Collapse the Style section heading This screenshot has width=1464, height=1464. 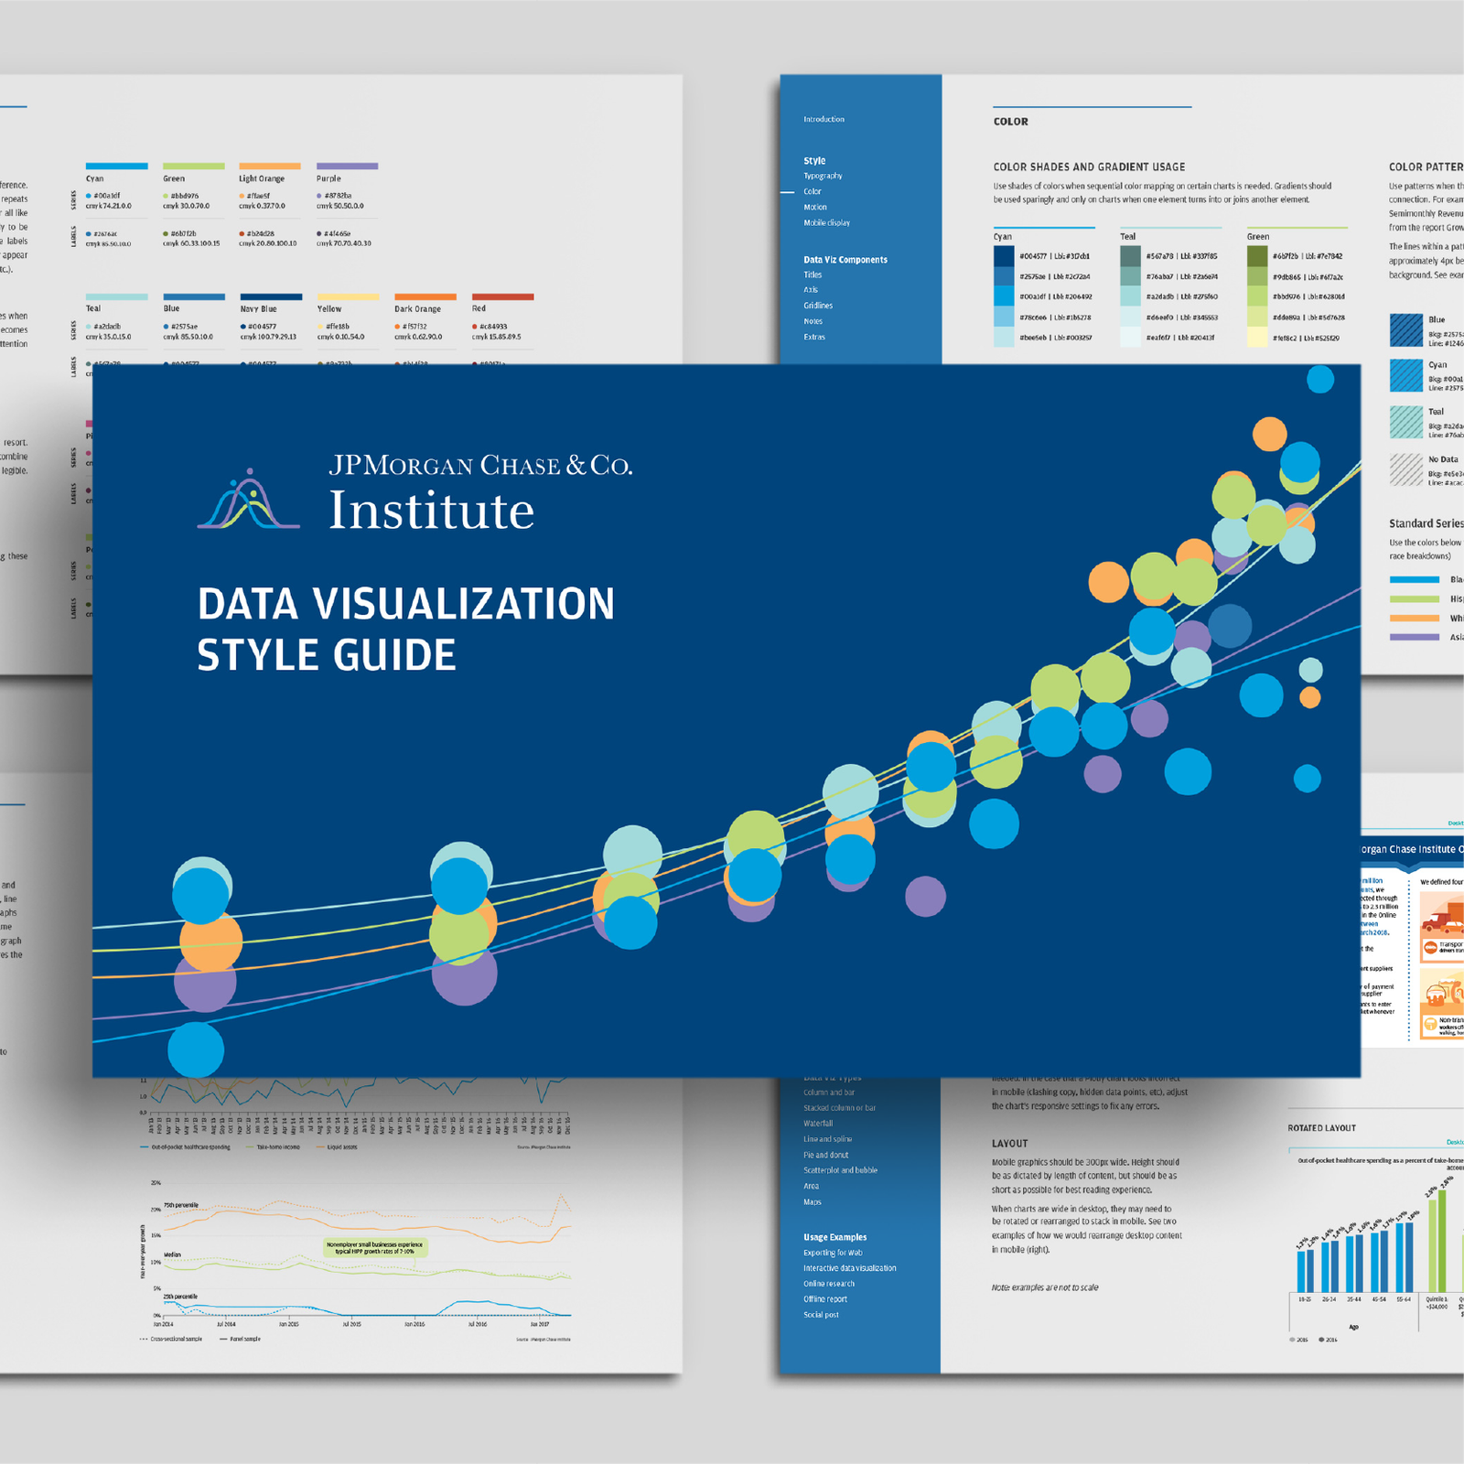(x=814, y=160)
